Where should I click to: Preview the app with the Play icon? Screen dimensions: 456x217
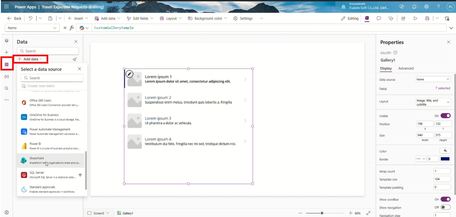(x=415, y=18)
